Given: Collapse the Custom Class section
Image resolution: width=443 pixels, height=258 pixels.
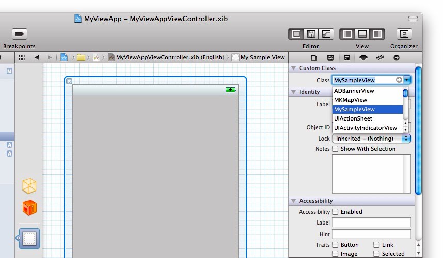Looking at the screenshot, I should point(293,68).
